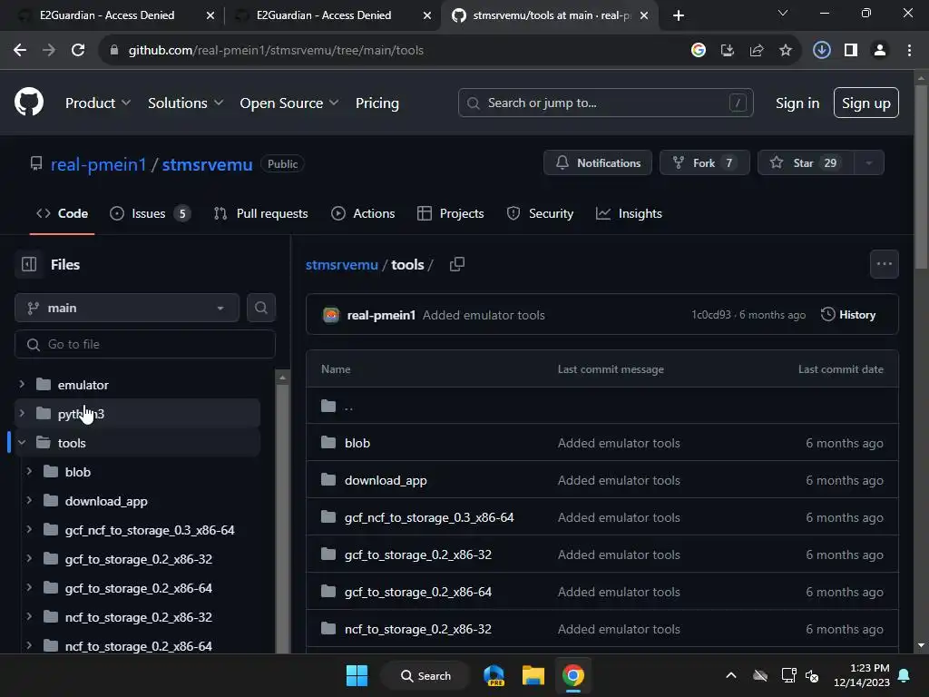Open ncf_to_storage_0.2_x86-32 folder in table
The image size is (929, 697).
pyautogui.click(x=417, y=629)
